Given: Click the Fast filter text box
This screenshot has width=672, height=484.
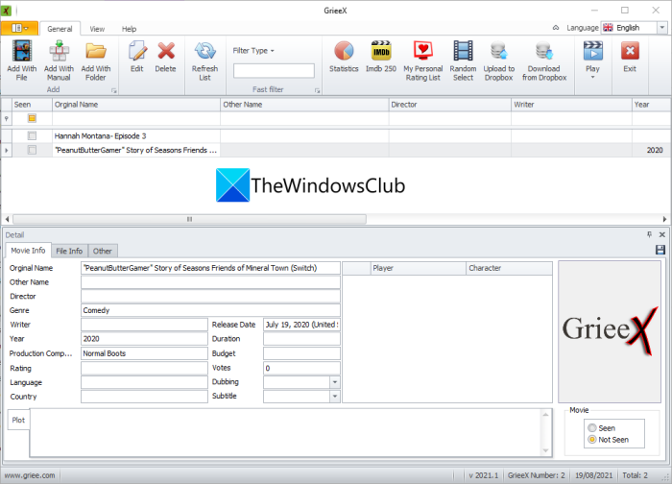Looking at the screenshot, I should point(274,71).
